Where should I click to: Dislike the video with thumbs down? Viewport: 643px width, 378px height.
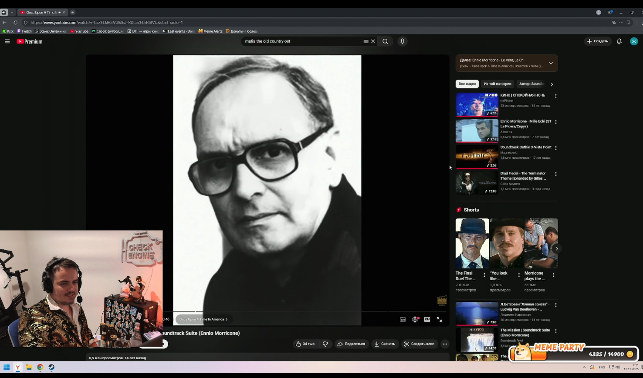[x=325, y=344]
